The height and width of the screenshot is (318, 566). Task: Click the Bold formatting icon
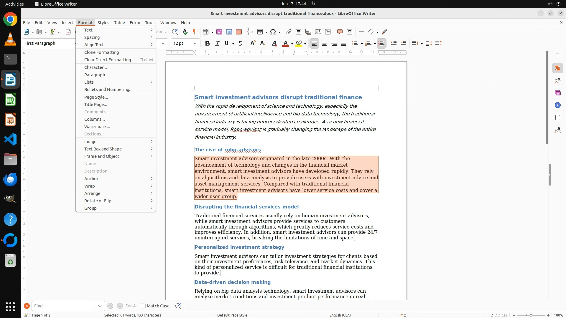208,43
